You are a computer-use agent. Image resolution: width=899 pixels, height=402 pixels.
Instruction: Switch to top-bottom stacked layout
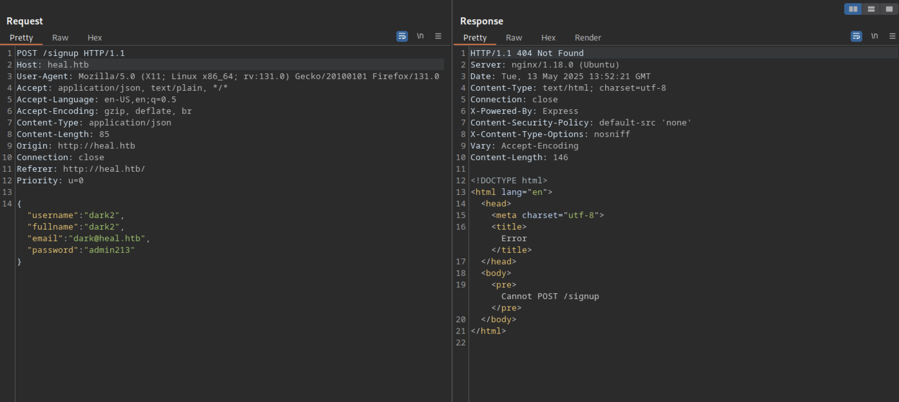coord(871,9)
